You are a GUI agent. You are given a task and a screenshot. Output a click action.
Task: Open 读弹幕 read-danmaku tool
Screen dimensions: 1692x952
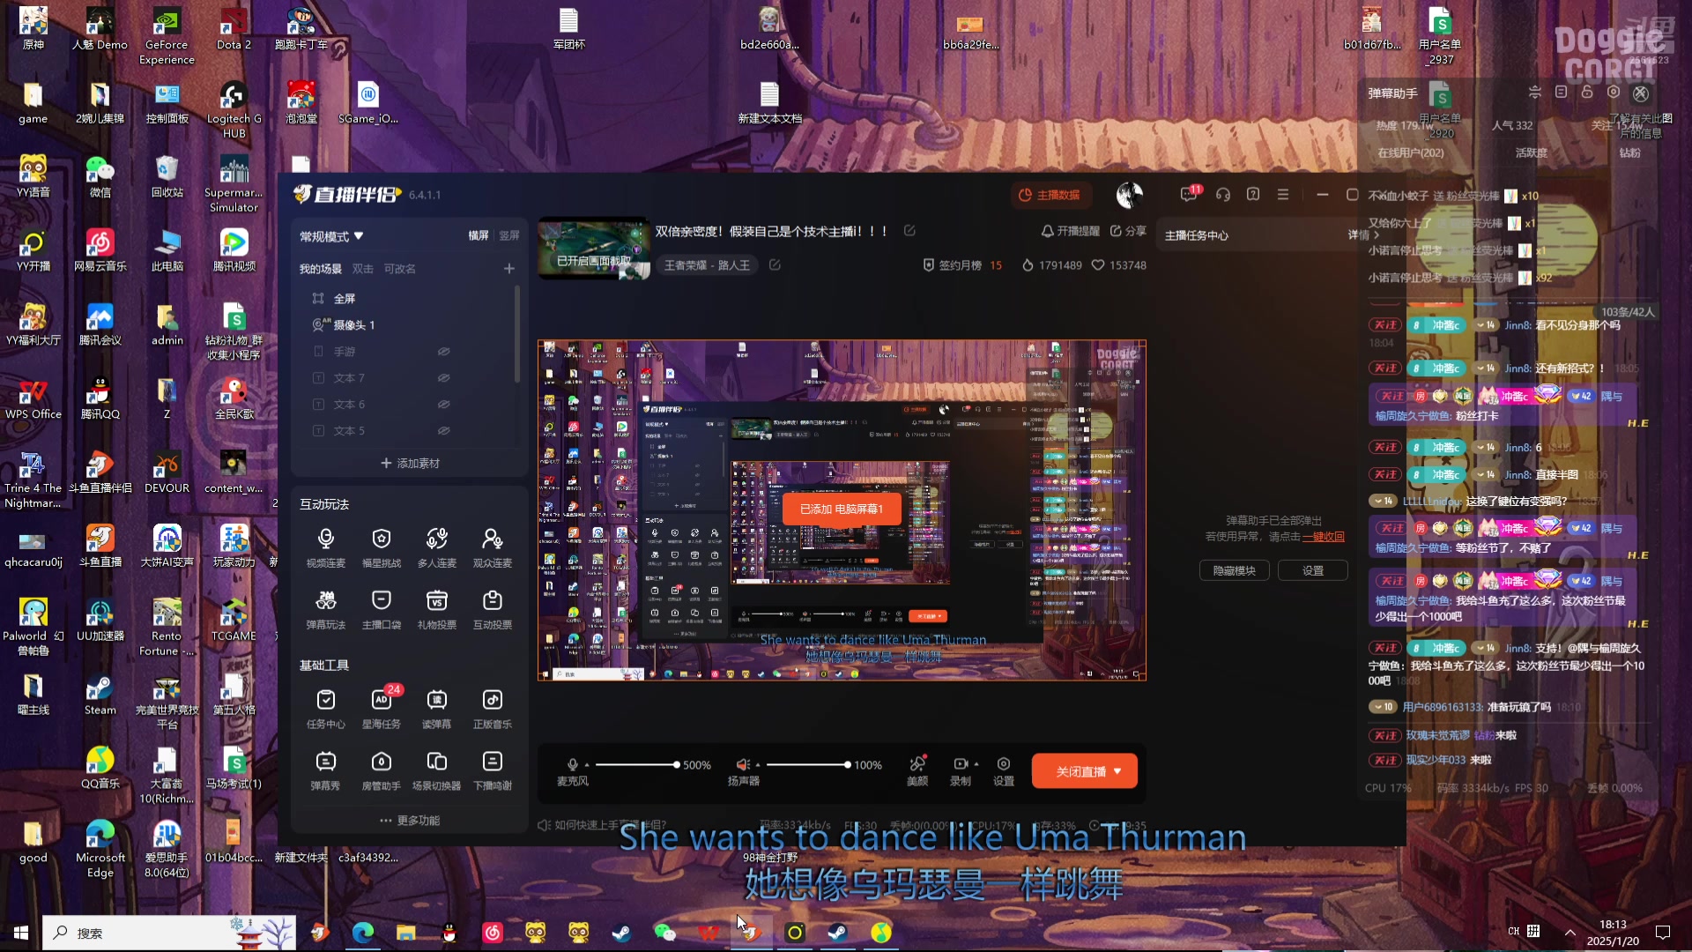436,709
